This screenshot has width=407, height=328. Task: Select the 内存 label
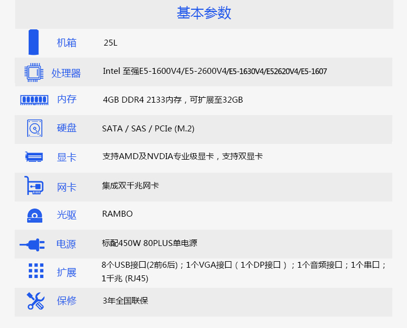pos(67,99)
